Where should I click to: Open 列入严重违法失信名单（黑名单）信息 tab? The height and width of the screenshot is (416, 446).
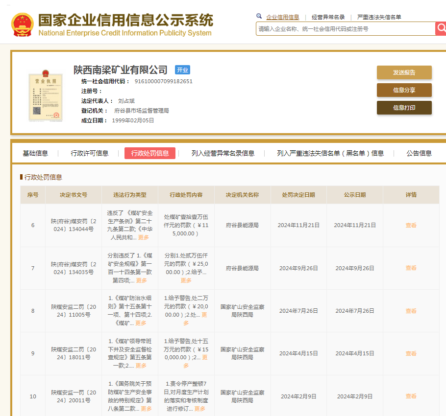click(x=330, y=153)
